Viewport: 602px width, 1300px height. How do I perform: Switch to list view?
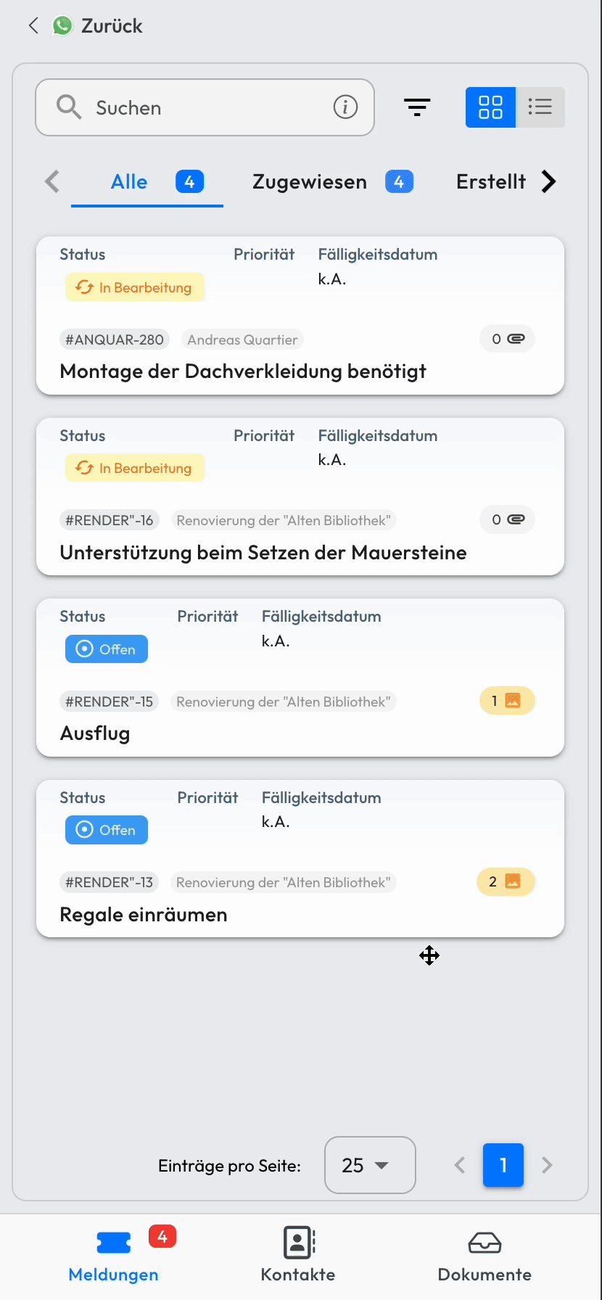(x=540, y=107)
